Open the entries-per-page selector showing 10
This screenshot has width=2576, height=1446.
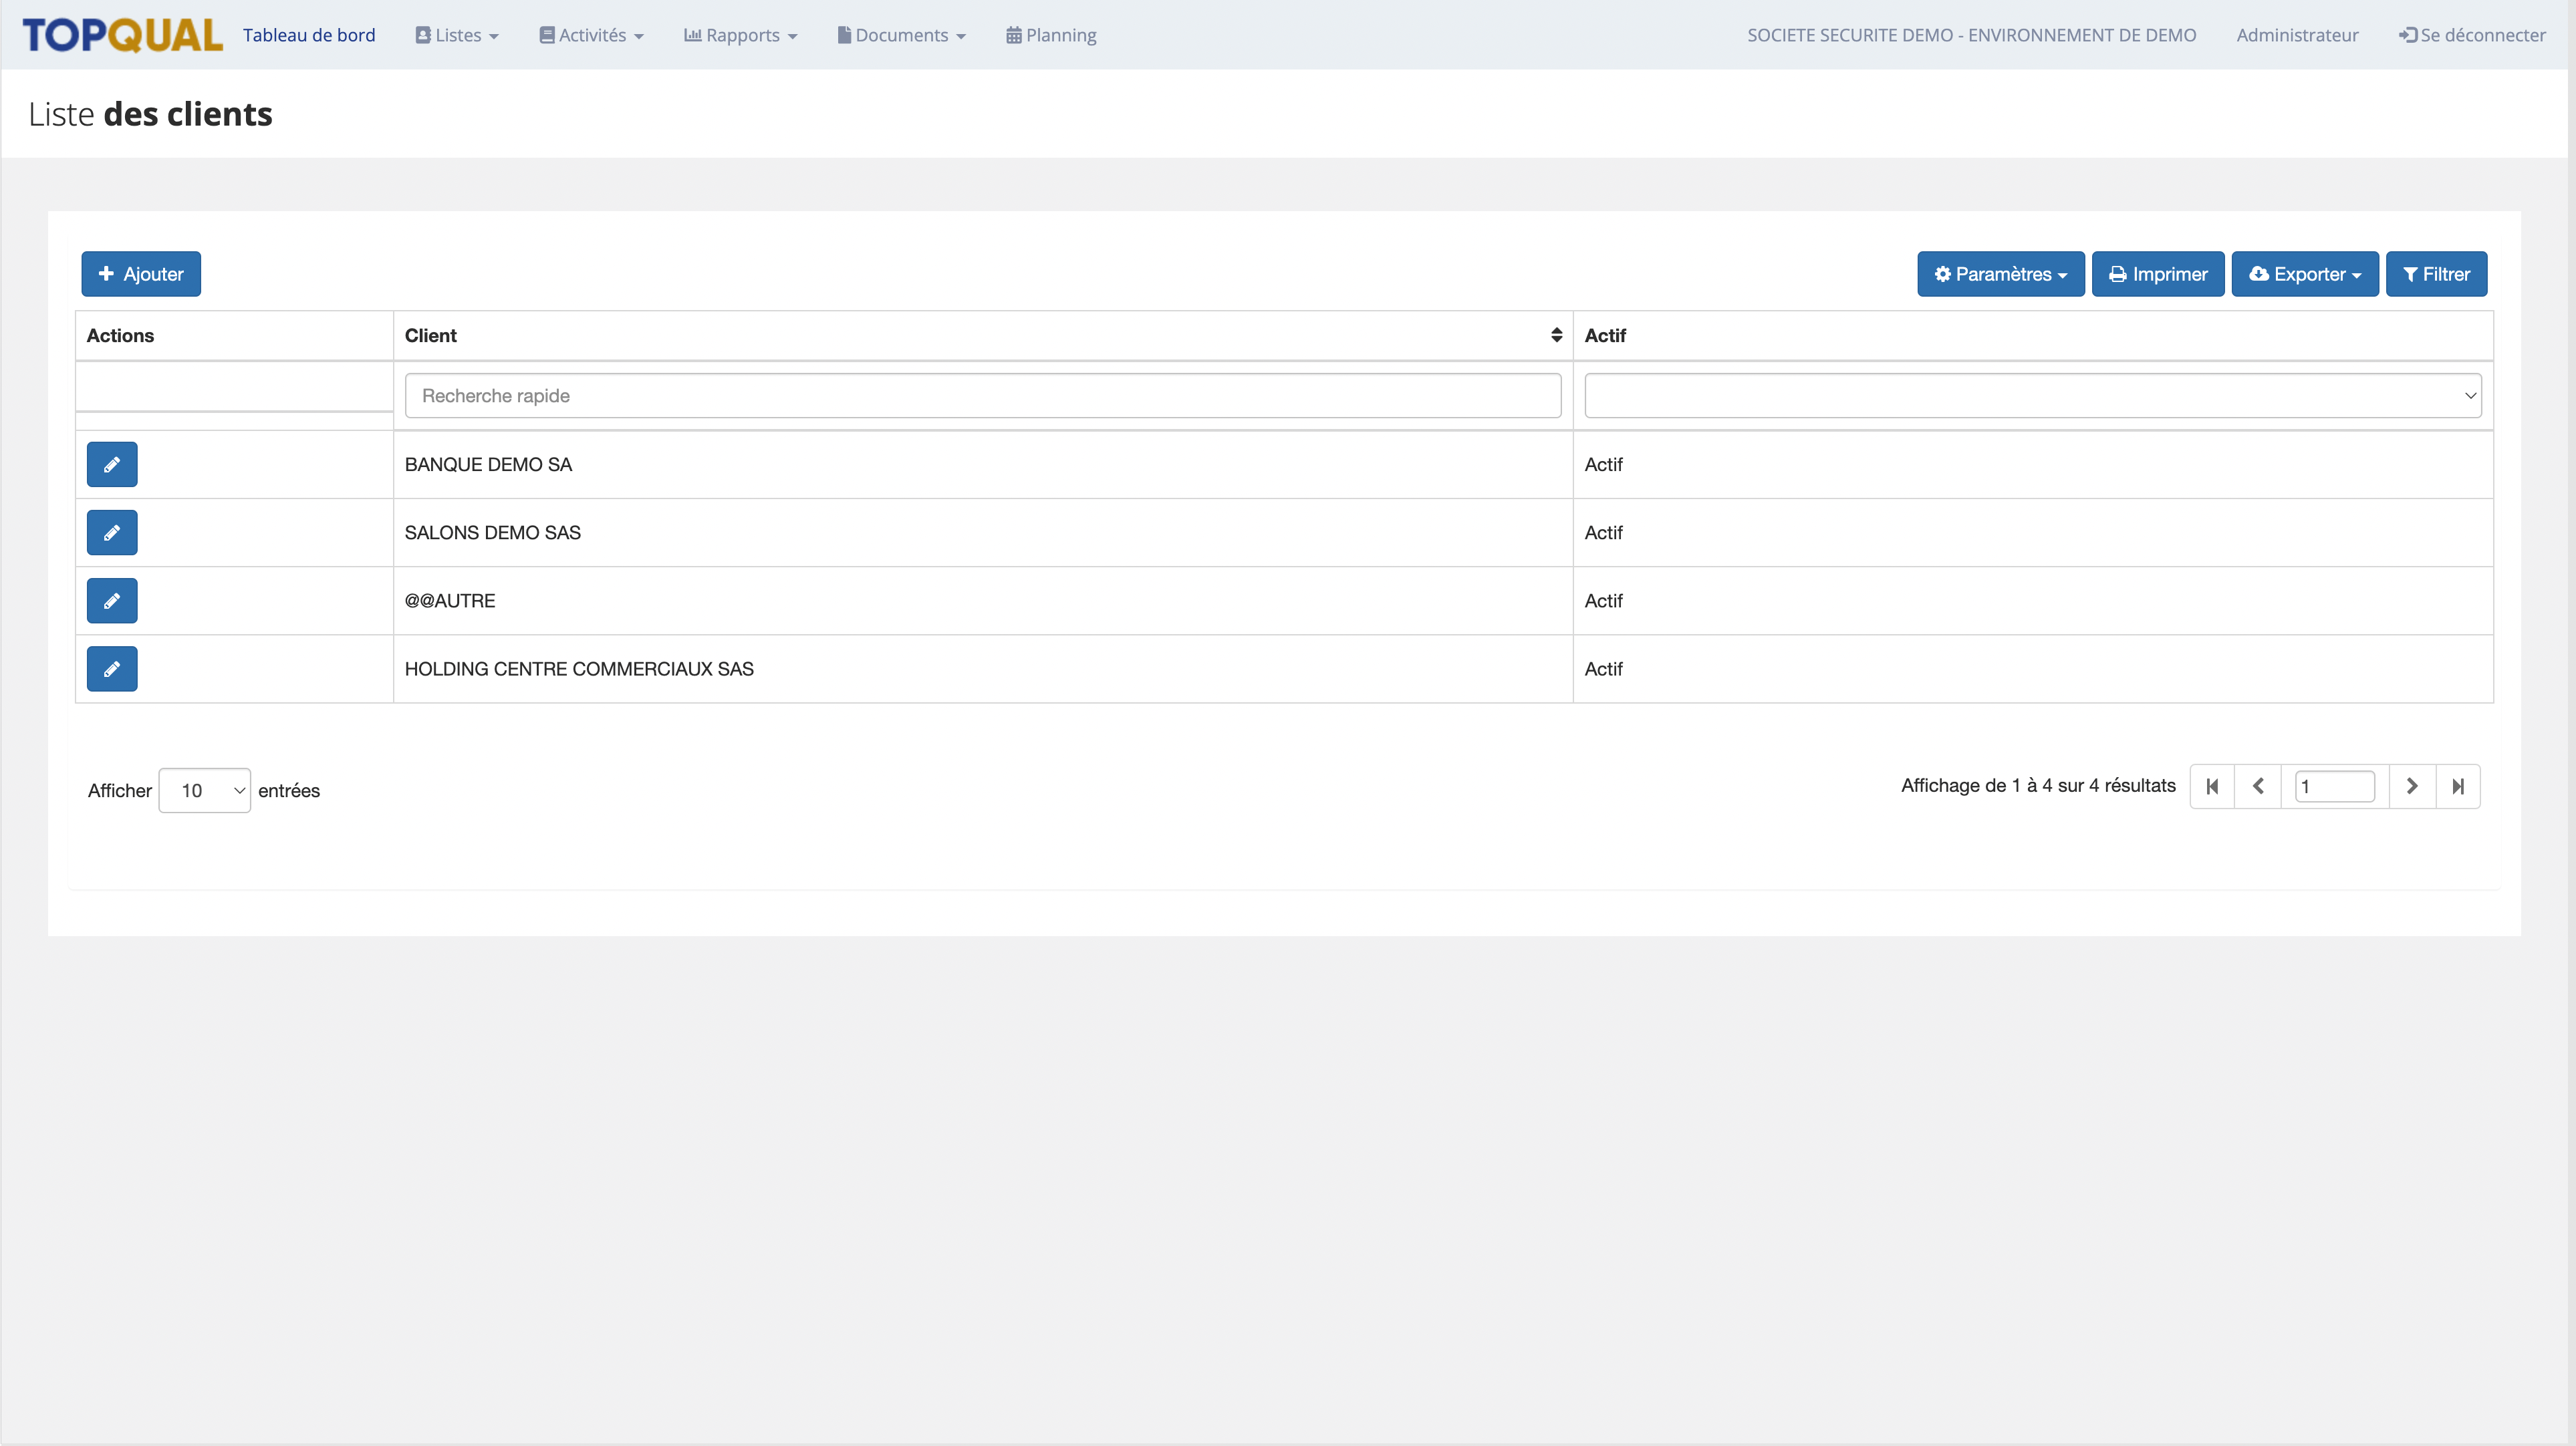(204, 790)
